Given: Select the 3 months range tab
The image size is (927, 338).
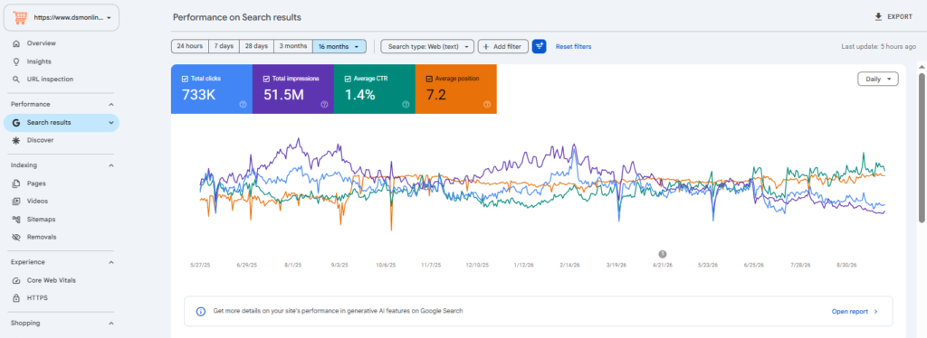Looking at the screenshot, I should (x=293, y=47).
